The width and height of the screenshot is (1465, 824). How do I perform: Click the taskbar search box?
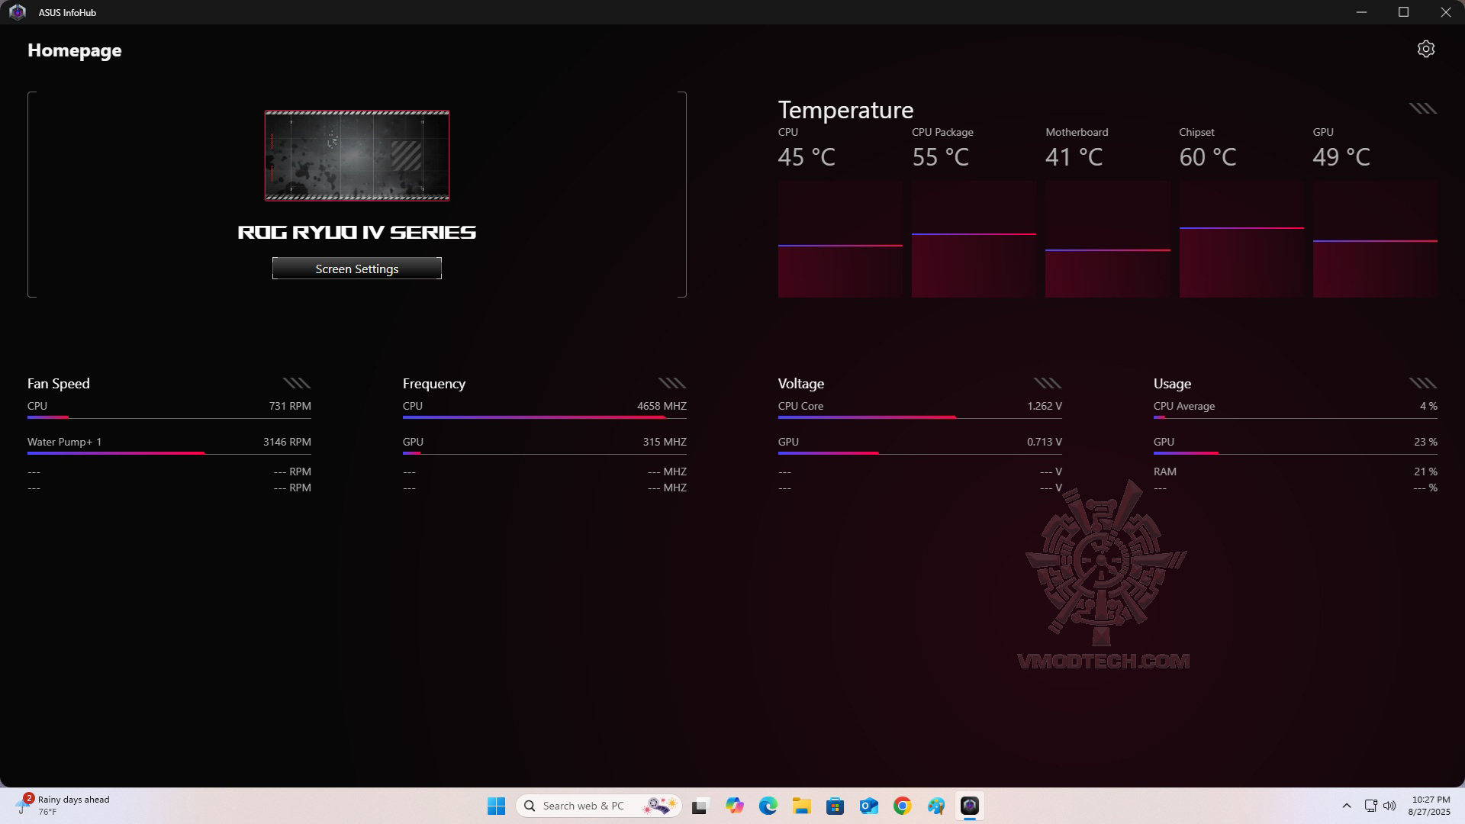584,806
